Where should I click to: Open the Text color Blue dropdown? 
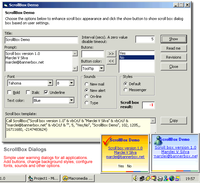(71, 100)
